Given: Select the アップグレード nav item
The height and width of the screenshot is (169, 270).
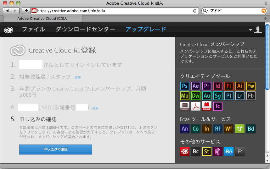Looking at the screenshot, I should 146,29.
